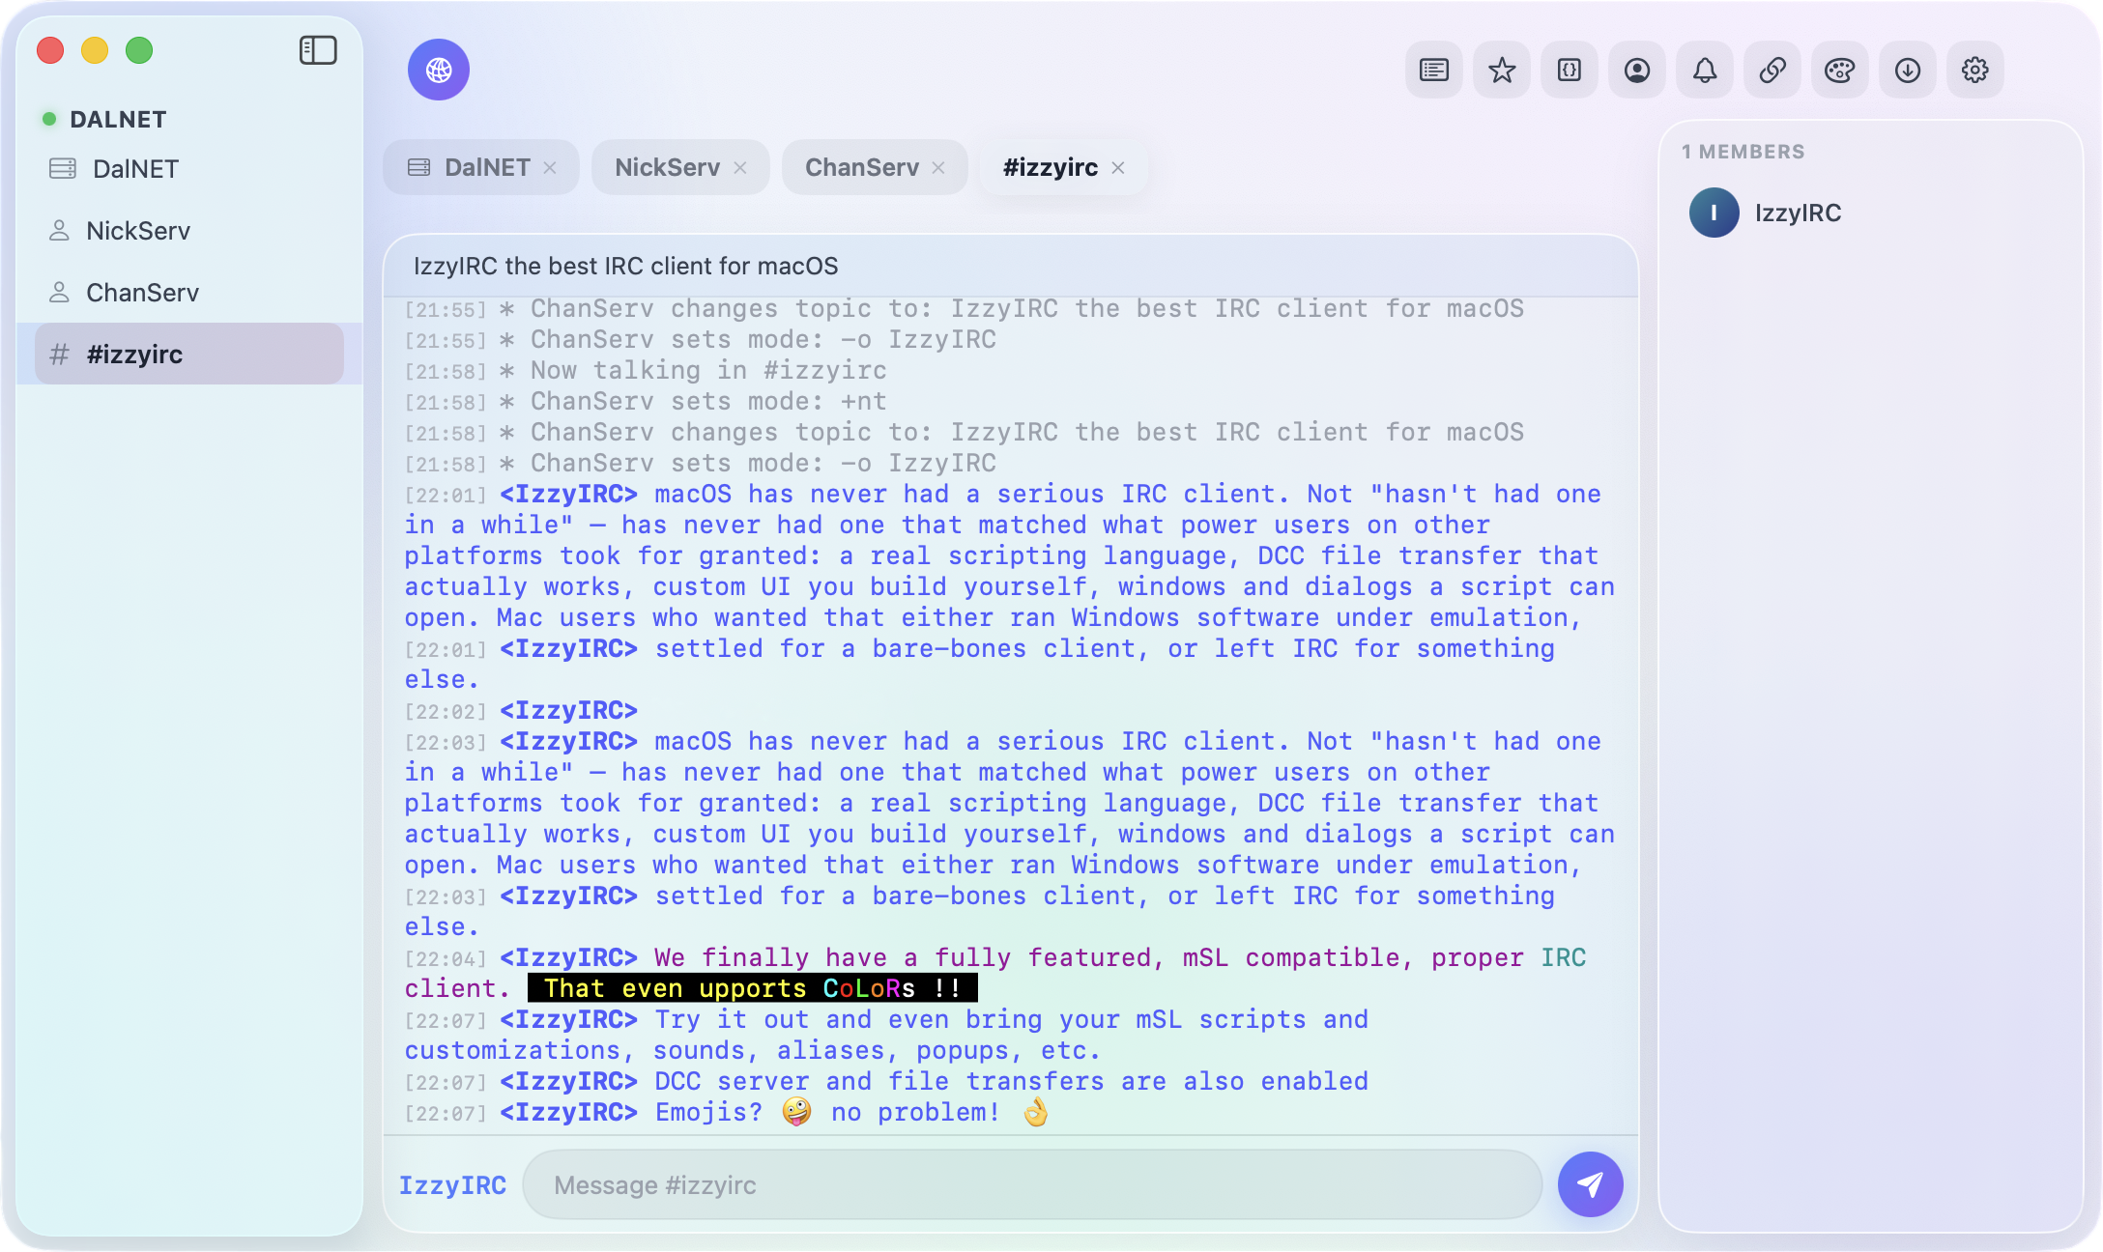Click the star favorites icon
This screenshot has height=1252, width=2103.
click(1502, 70)
